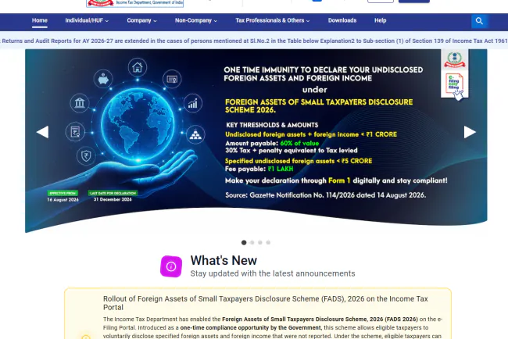This screenshot has height=339, width=508.
Task: Advance to the next banner slide with the right arrow
Action: click(470, 132)
